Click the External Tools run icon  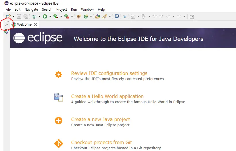point(67,16)
